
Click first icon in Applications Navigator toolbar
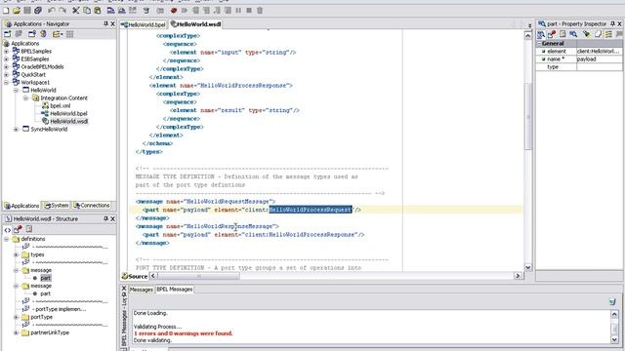tap(7, 34)
